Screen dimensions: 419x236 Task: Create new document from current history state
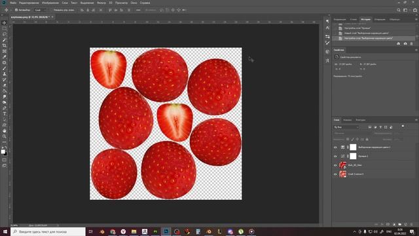point(399,44)
